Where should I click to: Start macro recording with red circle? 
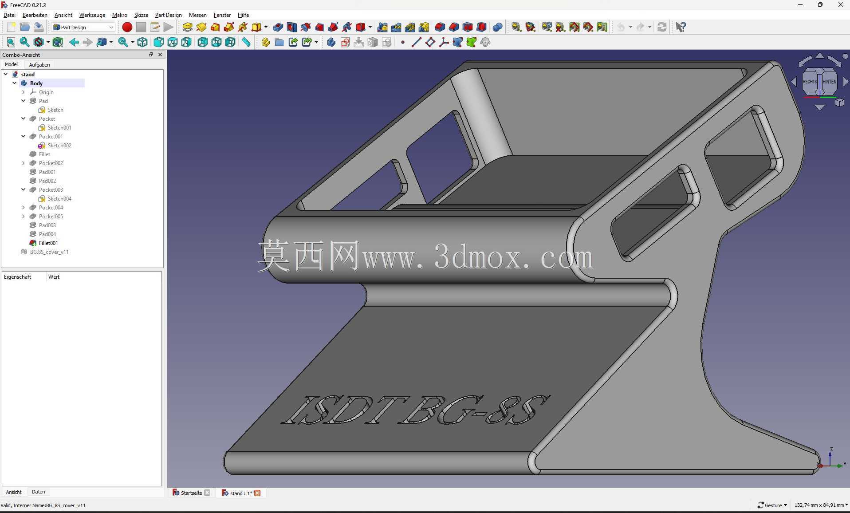(127, 27)
